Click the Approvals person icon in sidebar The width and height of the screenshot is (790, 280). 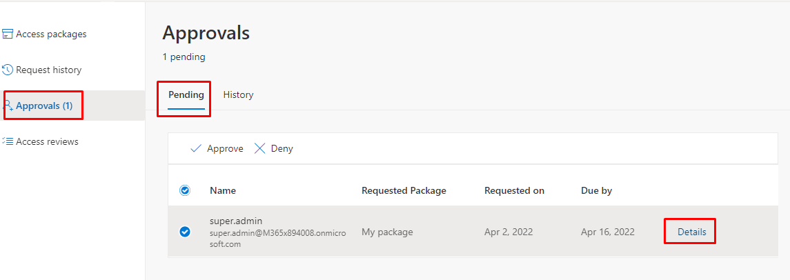[x=8, y=106]
